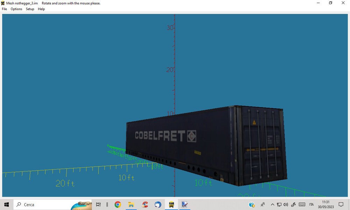Switch ITA input language indicator
350x210 pixels.
(x=311, y=204)
